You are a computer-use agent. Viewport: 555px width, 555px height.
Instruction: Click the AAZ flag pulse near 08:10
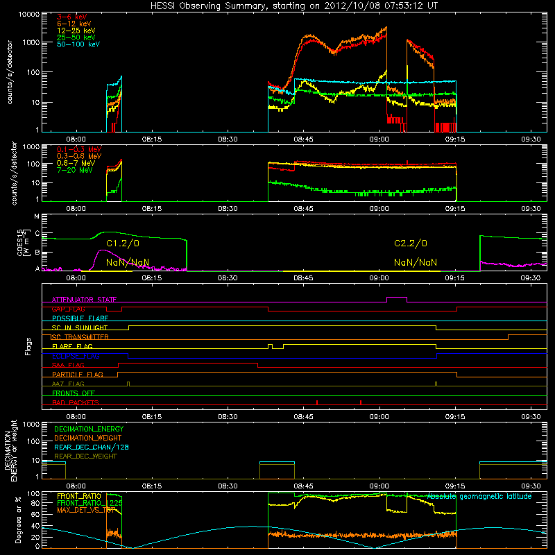pos(128,384)
